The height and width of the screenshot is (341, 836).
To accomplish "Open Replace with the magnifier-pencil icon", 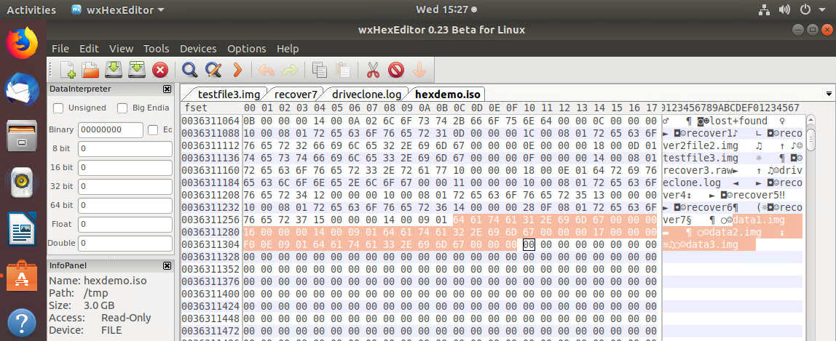I will pos(213,70).
